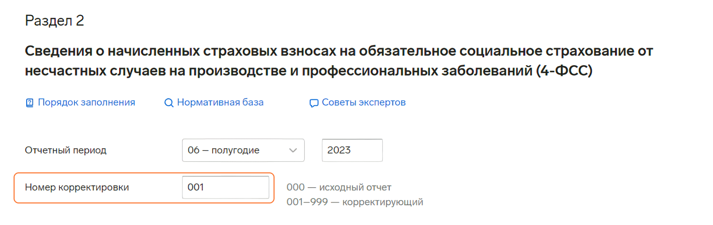
Task: Open the Советы экспертов link
Action: pos(364,103)
